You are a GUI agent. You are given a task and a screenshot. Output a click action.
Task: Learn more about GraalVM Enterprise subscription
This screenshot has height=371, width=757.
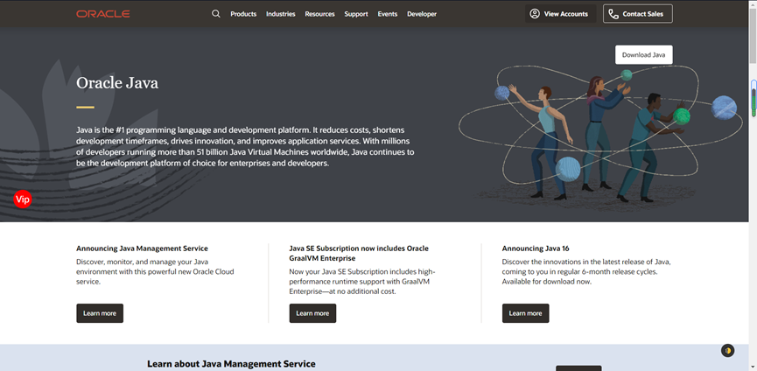312,313
